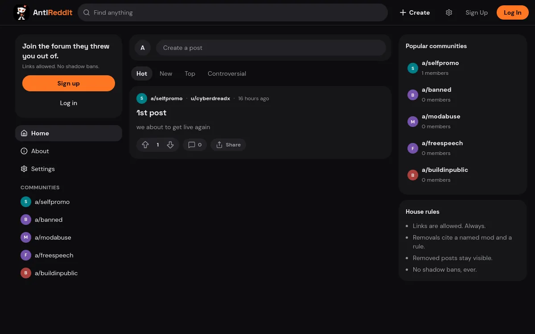Click 'we about to get live again' text

pyautogui.click(x=173, y=127)
